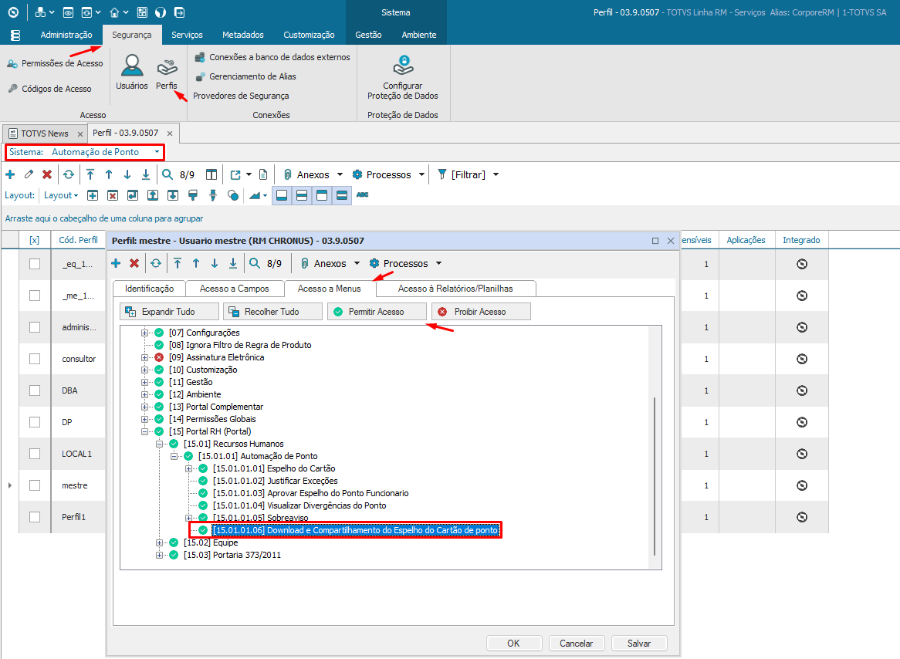Viewport: 900px width, 659px height.
Task: Click the columns layout icon after 8/9
Action: click(211, 174)
